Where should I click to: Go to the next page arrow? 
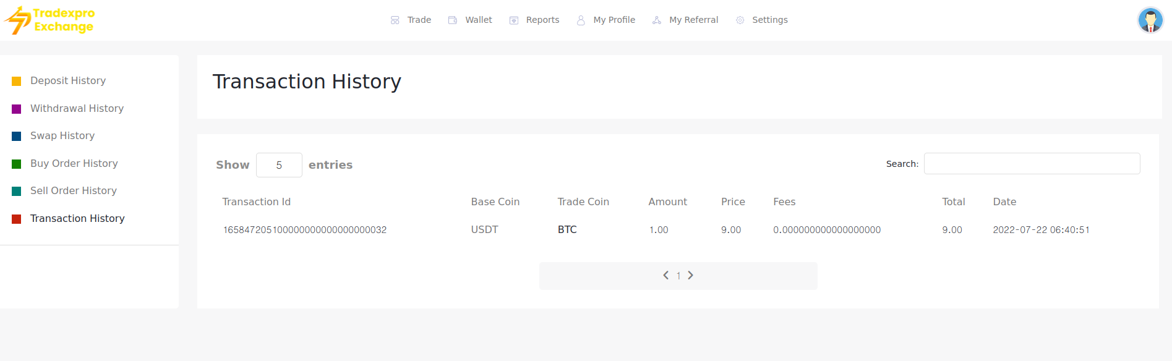691,276
